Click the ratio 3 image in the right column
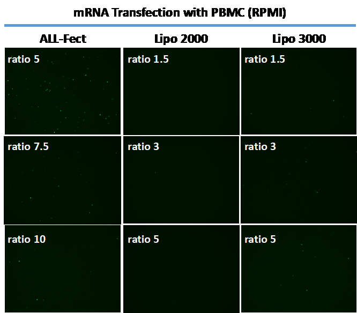 [298, 185]
